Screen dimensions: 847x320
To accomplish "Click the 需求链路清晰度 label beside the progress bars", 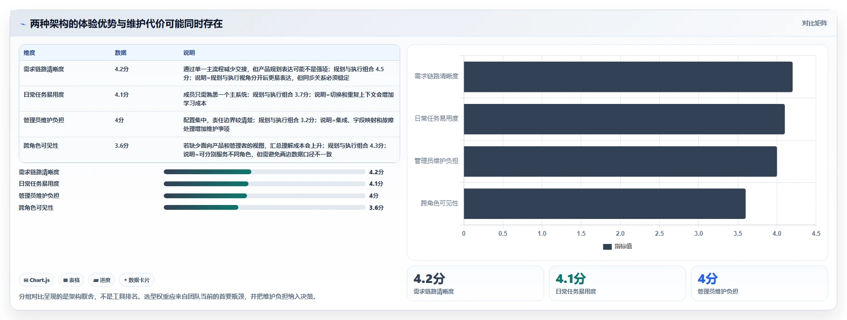I will coord(39,172).
